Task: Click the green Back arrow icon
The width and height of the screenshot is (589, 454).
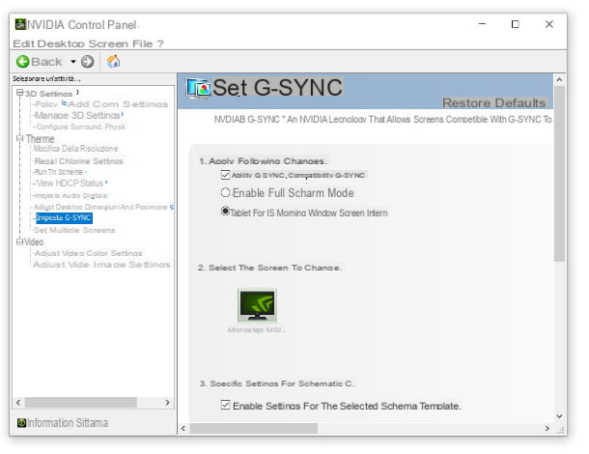Action: [22, 61]
